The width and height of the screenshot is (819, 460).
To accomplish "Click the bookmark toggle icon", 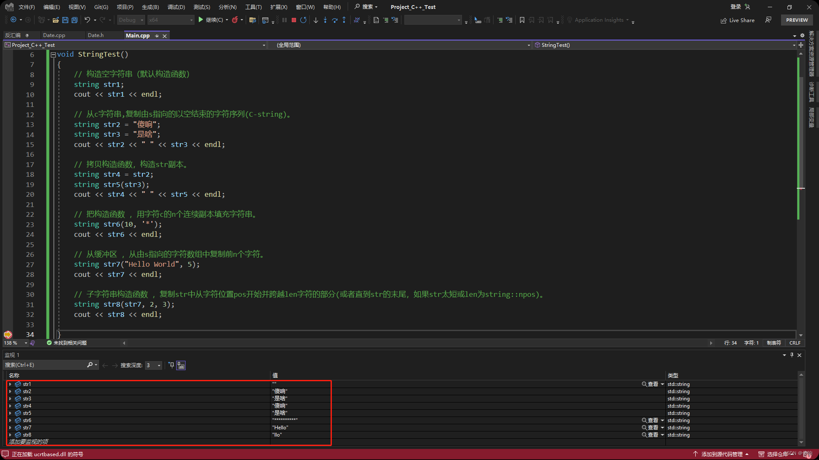I will tap(522, 20).
